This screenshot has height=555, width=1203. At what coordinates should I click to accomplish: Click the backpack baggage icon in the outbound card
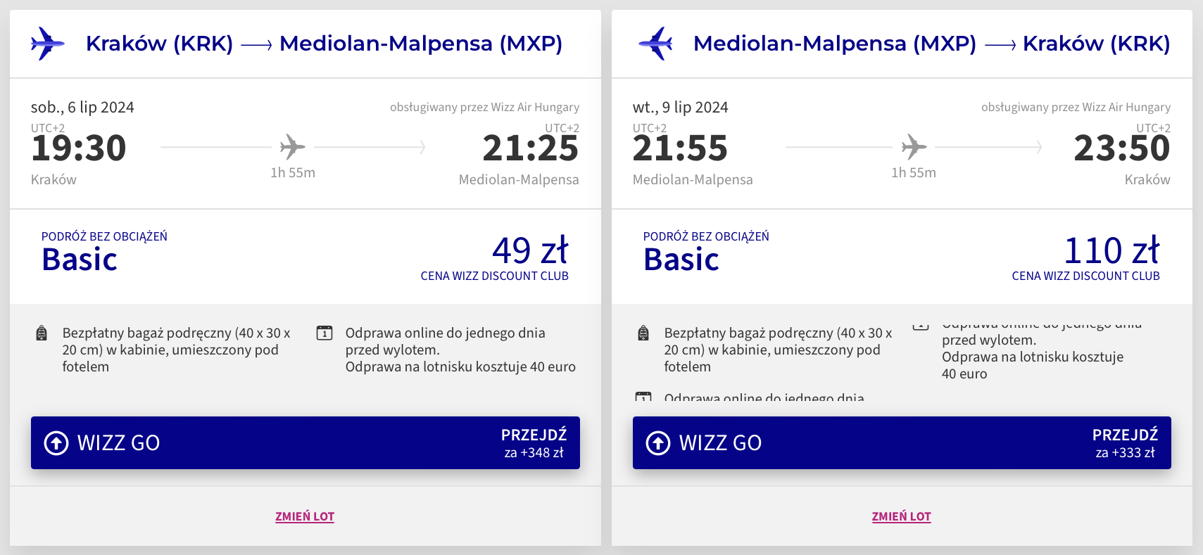click(42, 333)
